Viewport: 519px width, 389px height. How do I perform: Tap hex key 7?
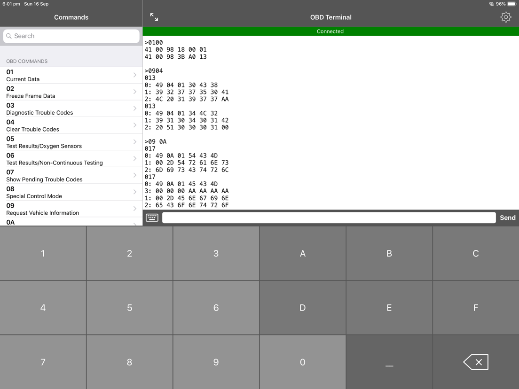click(x=43, y=362)
